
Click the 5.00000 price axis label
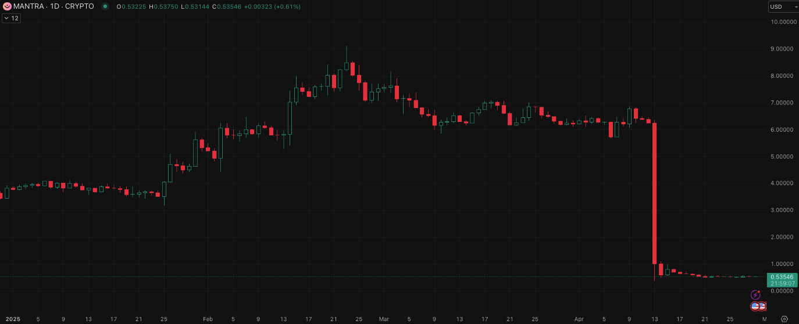coord(782,157)
